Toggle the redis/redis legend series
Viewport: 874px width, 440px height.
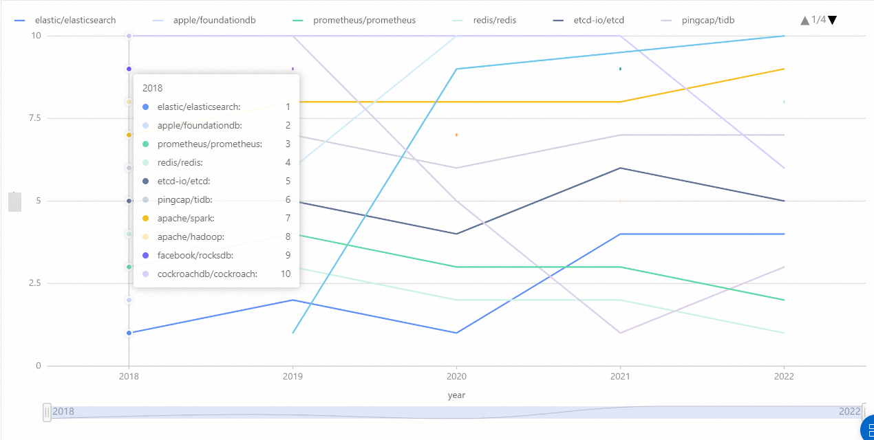pyautogui.click(x=484, y=20)
